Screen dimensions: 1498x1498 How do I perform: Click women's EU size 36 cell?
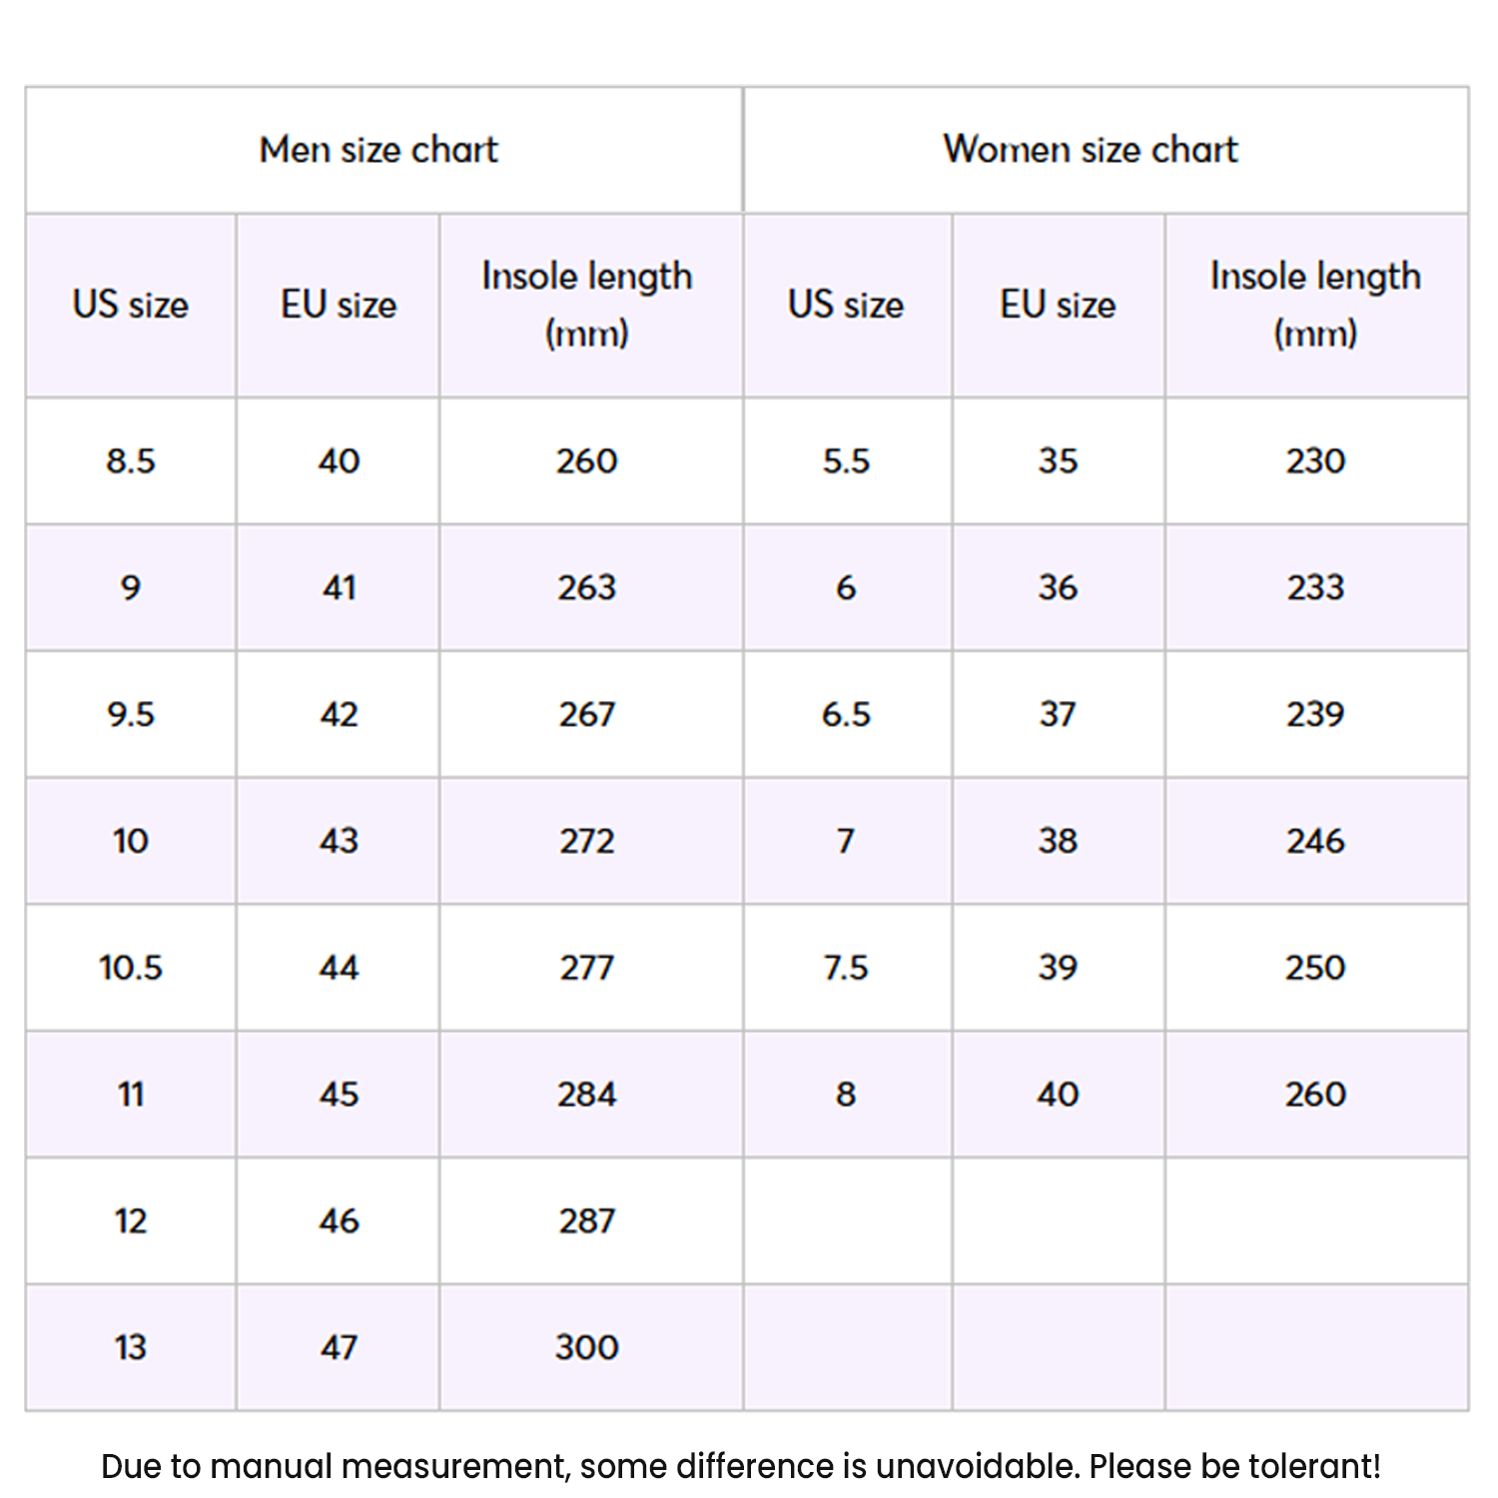pos(1058,588)
